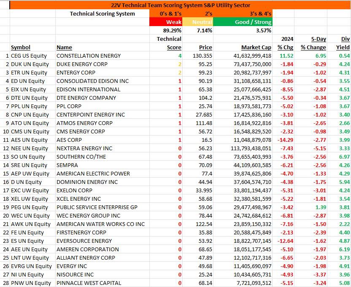Click the title cell '22V Technical Team Scoring System S&P Utility Sector'

click(x=181, y=5)
